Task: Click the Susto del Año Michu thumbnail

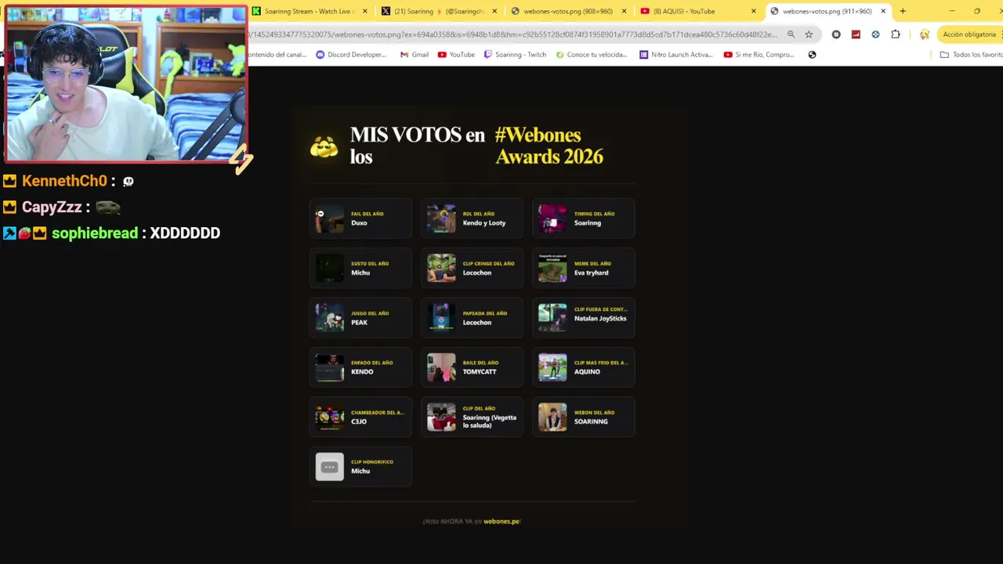Action: click(x=329, y=268)
